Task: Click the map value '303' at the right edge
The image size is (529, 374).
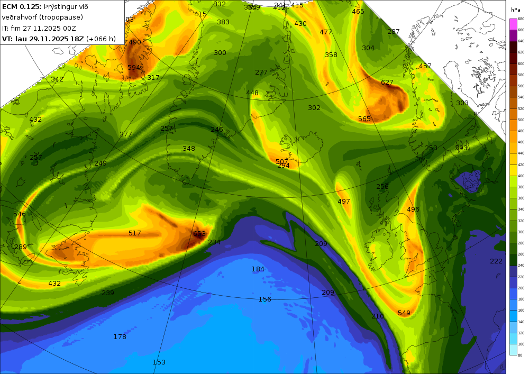Action: [462, 103]
